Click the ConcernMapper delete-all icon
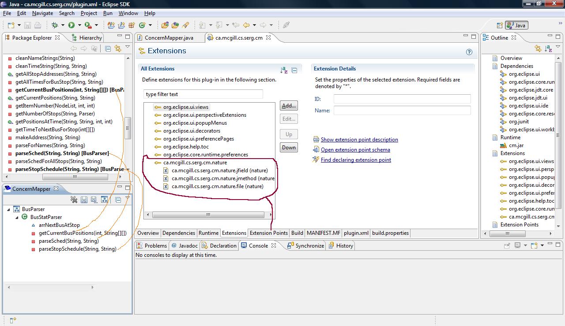Image resolution: width=565 pixels, height=326 pixels. 74,200
